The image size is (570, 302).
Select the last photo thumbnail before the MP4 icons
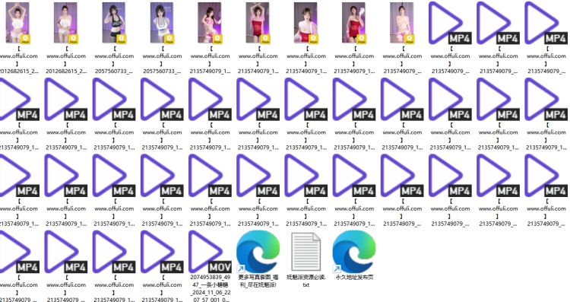click(402, 23)
